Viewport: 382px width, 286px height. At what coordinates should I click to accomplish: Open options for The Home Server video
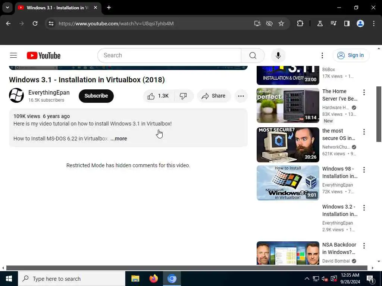[x=364, y=92]
